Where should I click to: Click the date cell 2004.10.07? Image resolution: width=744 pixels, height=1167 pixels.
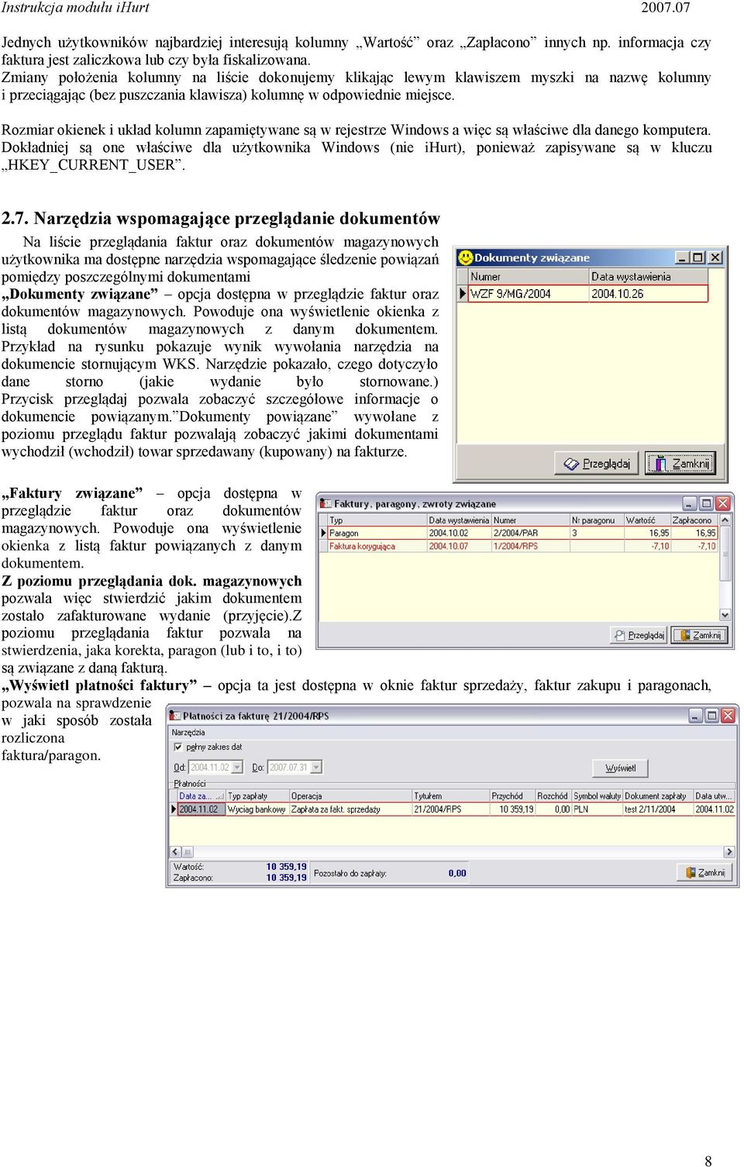click(x=459, y=546)
